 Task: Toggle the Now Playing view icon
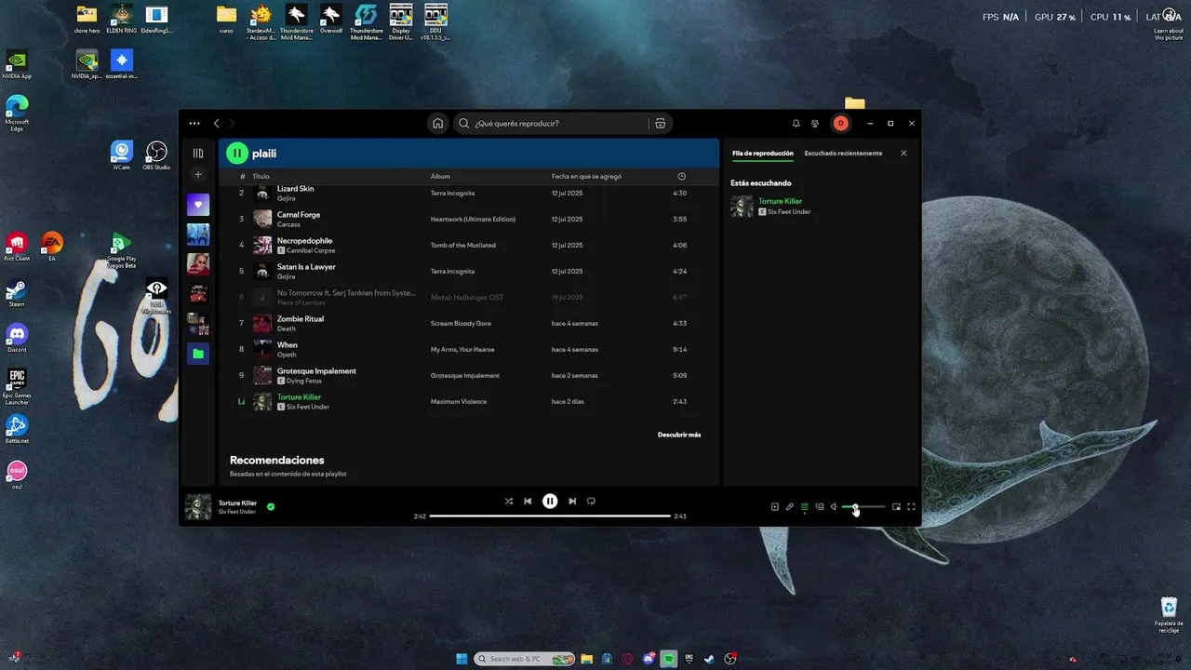[774, 507]
